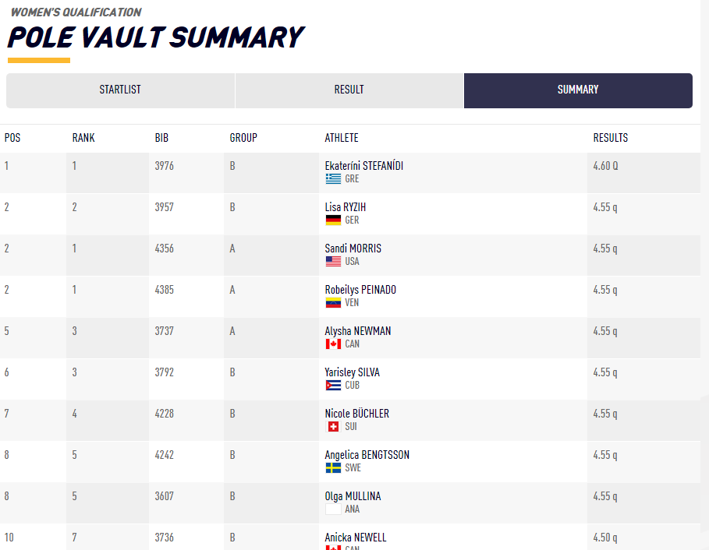Click the Results column header

point(610,138)
